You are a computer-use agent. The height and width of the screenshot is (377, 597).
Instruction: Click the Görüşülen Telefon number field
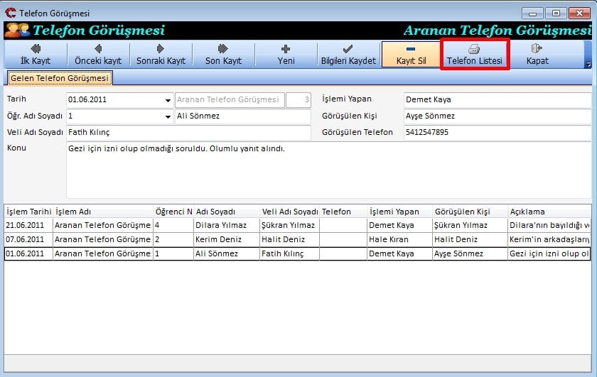pos(496,133)
